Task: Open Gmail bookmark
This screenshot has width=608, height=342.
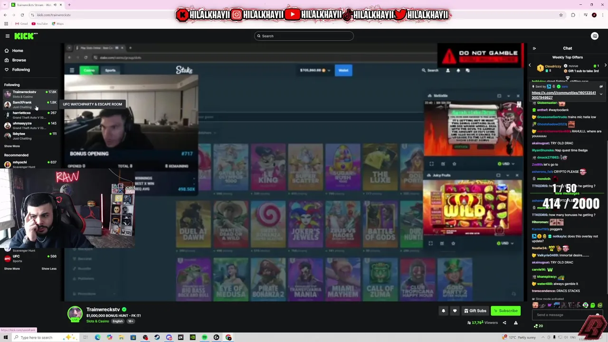Action: (x=21, y=24)
